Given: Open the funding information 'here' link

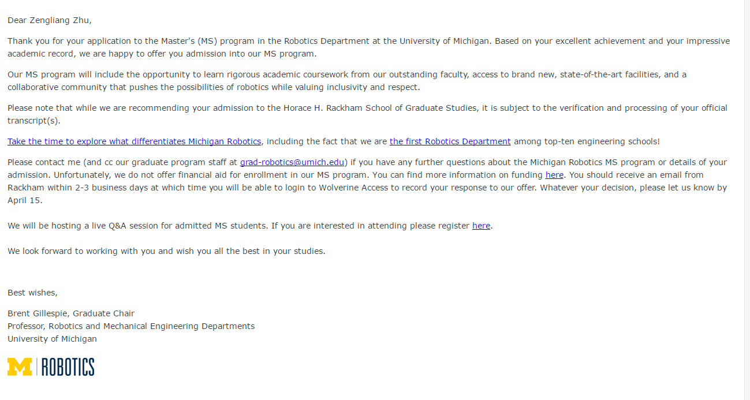Looking at the screenshot, I should click(x=554, y=175).
